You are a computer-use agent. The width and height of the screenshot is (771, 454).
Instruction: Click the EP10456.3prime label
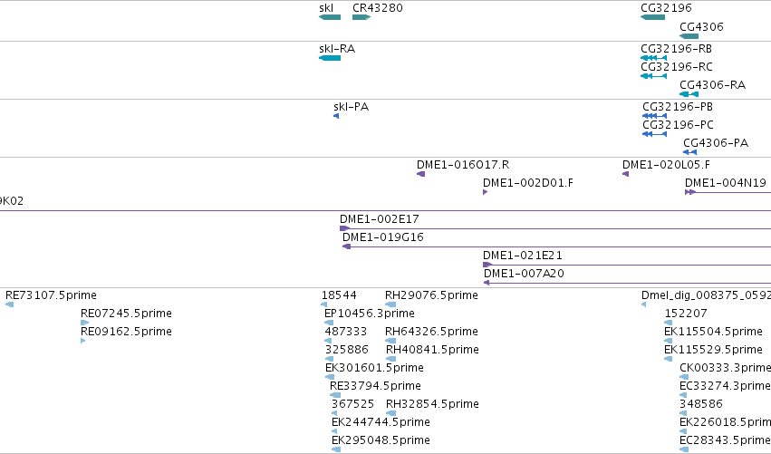pos(370,313)
